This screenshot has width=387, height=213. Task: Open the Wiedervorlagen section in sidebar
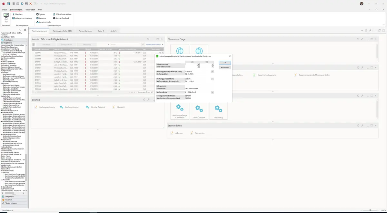point(14,203)
